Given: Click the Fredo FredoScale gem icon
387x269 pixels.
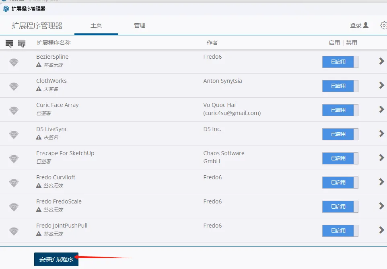Looking at the screenshot, I should coord(14,207).
